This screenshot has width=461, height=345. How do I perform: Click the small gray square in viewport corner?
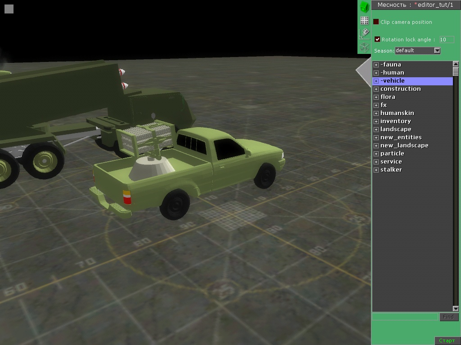tap(9, 9)
